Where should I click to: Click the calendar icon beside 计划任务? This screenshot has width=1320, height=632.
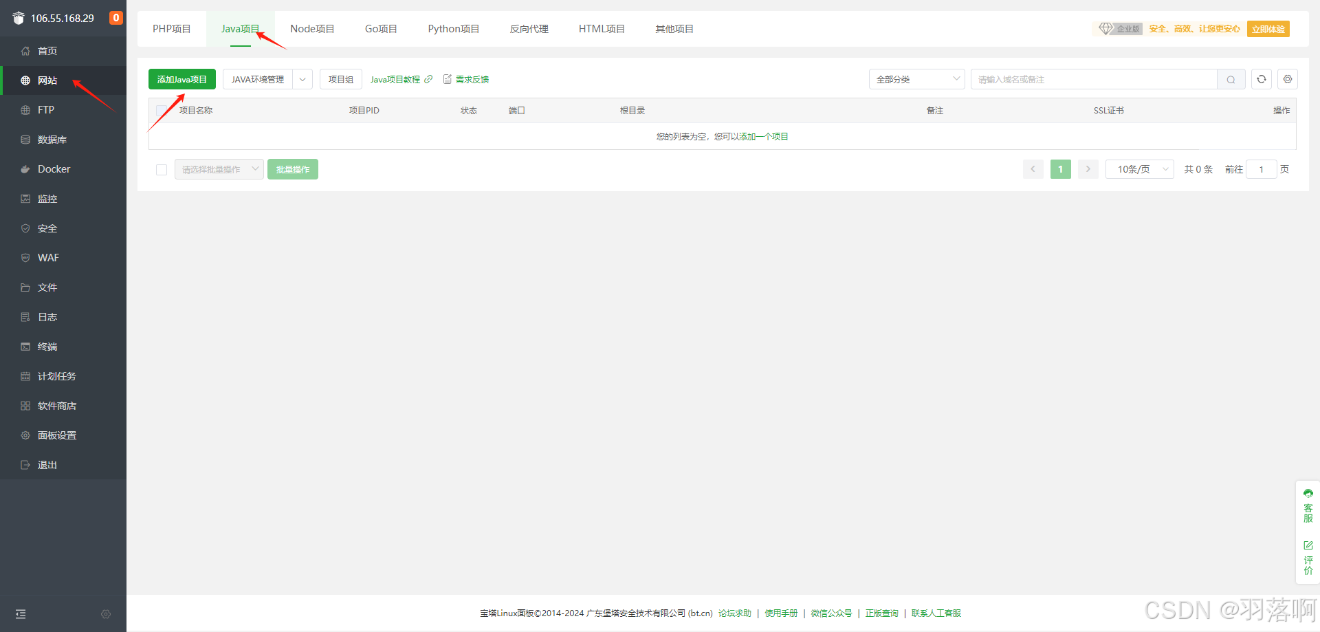(25, 376)
